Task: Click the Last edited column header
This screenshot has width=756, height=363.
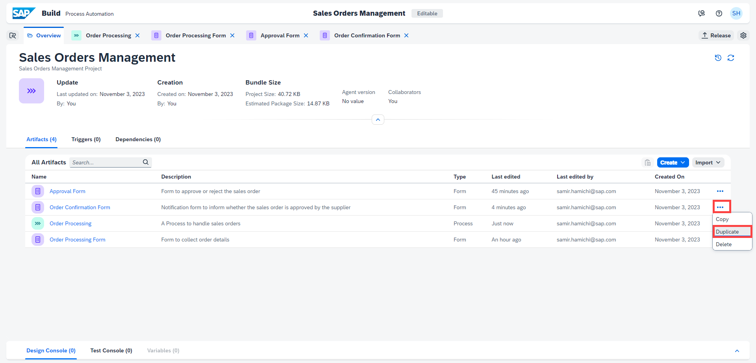Action: (x=506, y=177)
